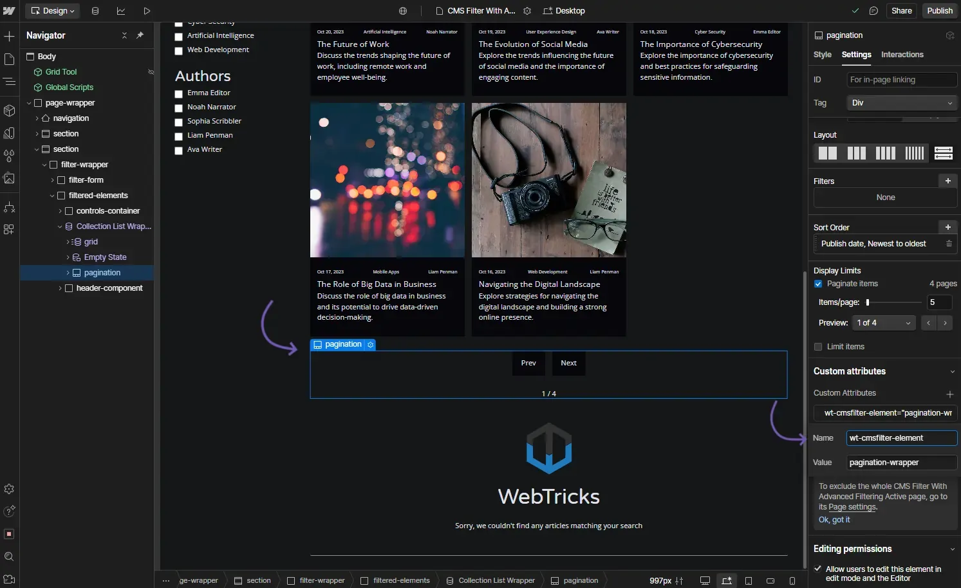Select the Settings tab

(856, 55)
